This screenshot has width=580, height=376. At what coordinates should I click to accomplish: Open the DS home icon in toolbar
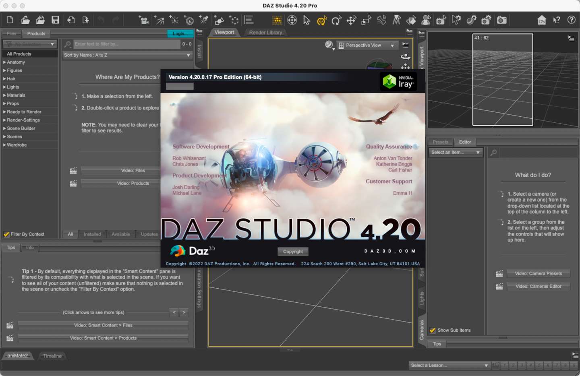(x=542, y=20)
